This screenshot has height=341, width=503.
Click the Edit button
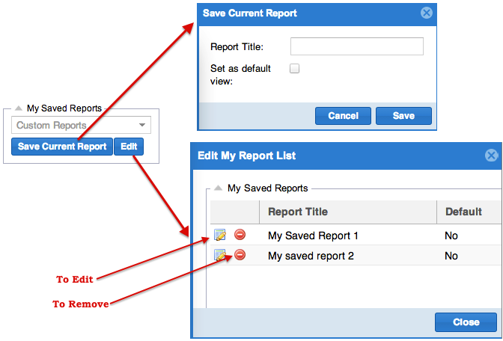pyautogui.click(x=129, y=147)
